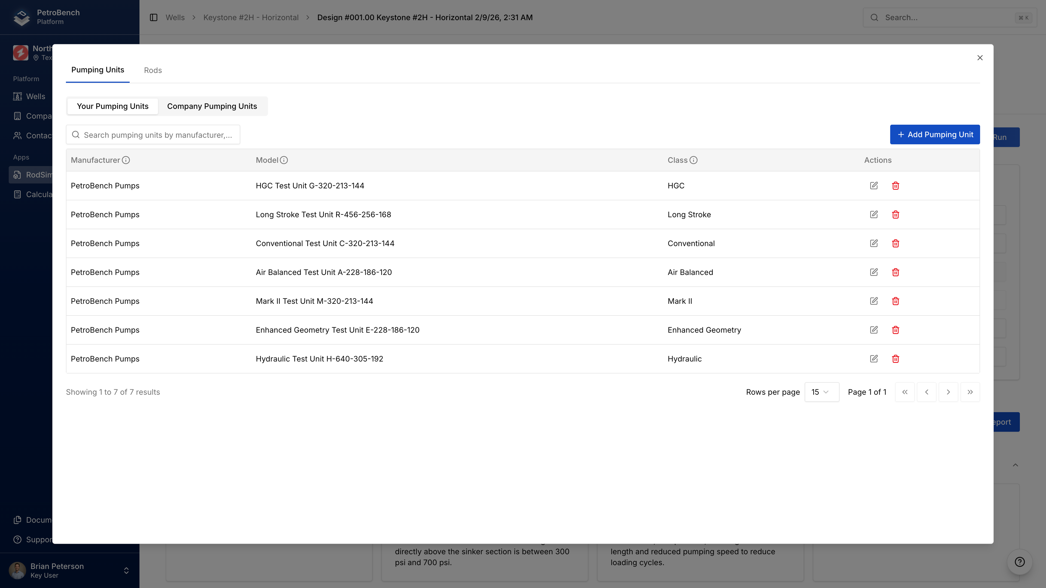Switch to the Rods tab
This screenshot has width=1046, height=588.
[153, 70]
